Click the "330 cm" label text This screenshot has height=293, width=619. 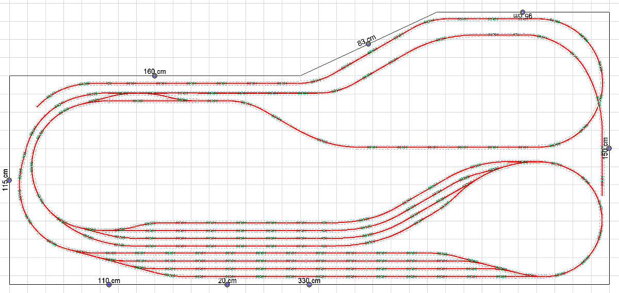click(x=309, y=281)
